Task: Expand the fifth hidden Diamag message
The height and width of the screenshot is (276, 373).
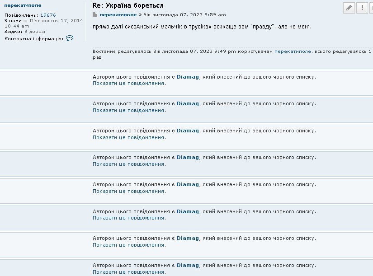Action: [x=128, y=191]
